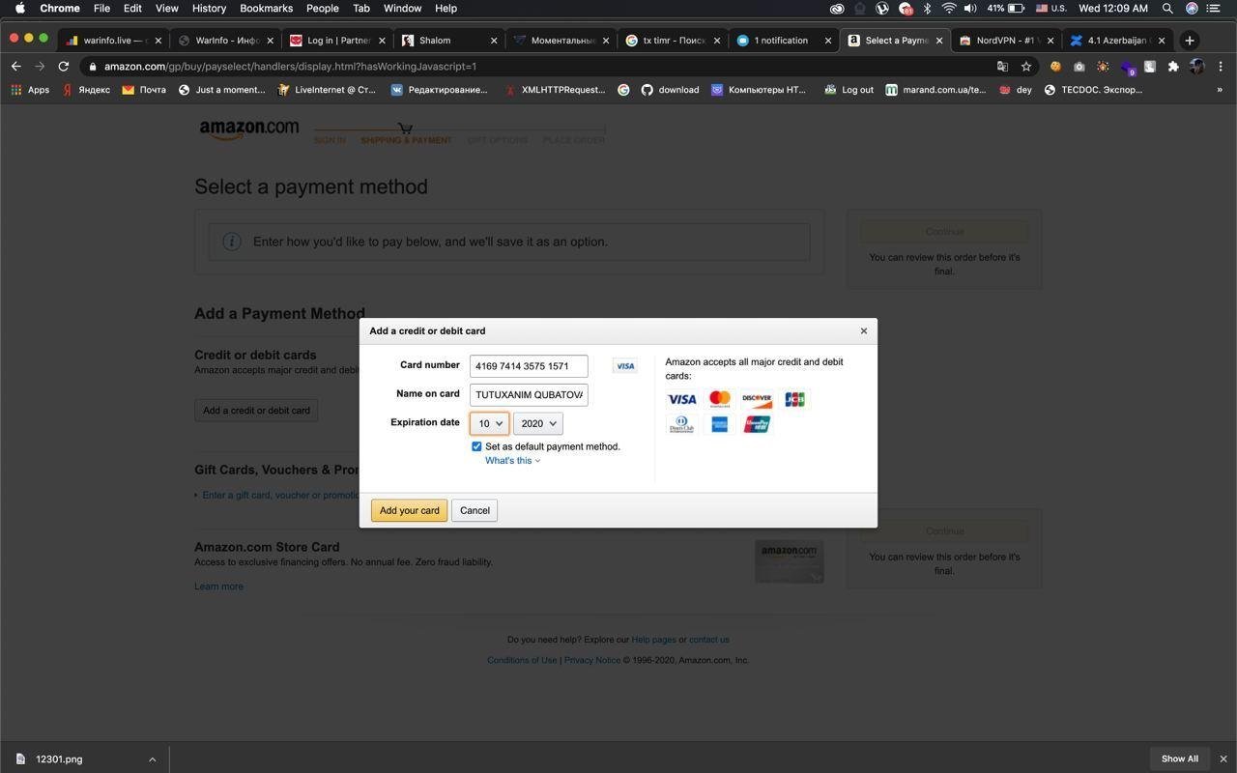Open the Bluetooth status menu
Viewport: 1237px width, 773px height.
(927, 8)
